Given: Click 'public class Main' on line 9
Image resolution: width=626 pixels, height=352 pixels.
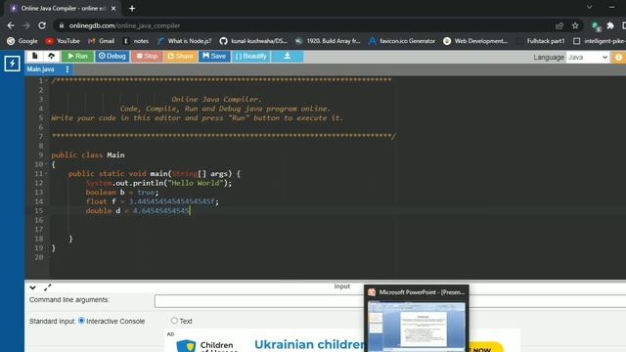Looking at the screenshot, I should [x=88, y=155].
